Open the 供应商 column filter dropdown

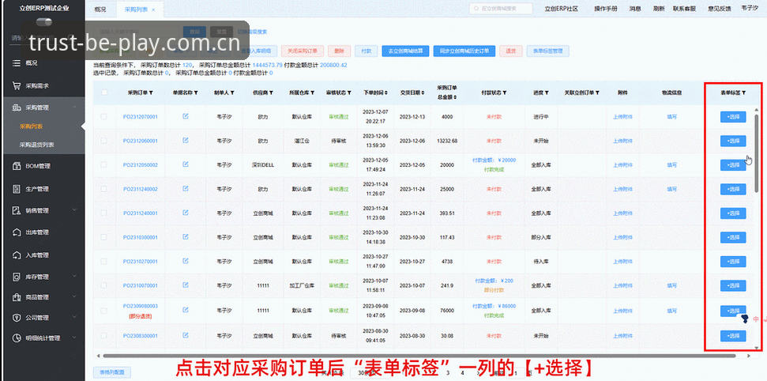point(271,92)
